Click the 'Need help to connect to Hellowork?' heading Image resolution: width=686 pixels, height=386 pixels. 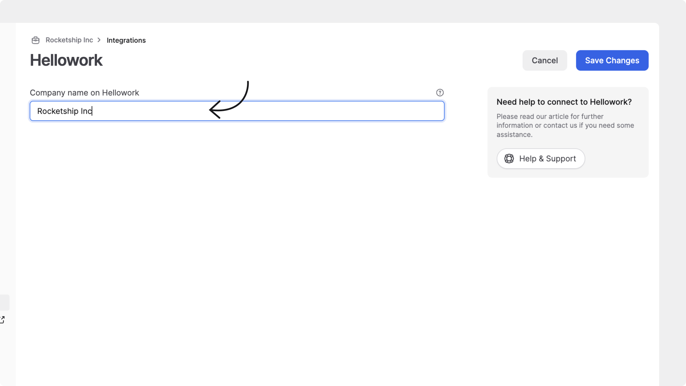coord(564,102)
